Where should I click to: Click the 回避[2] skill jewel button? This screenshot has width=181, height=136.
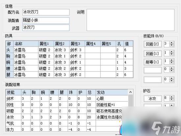[152, 44]
